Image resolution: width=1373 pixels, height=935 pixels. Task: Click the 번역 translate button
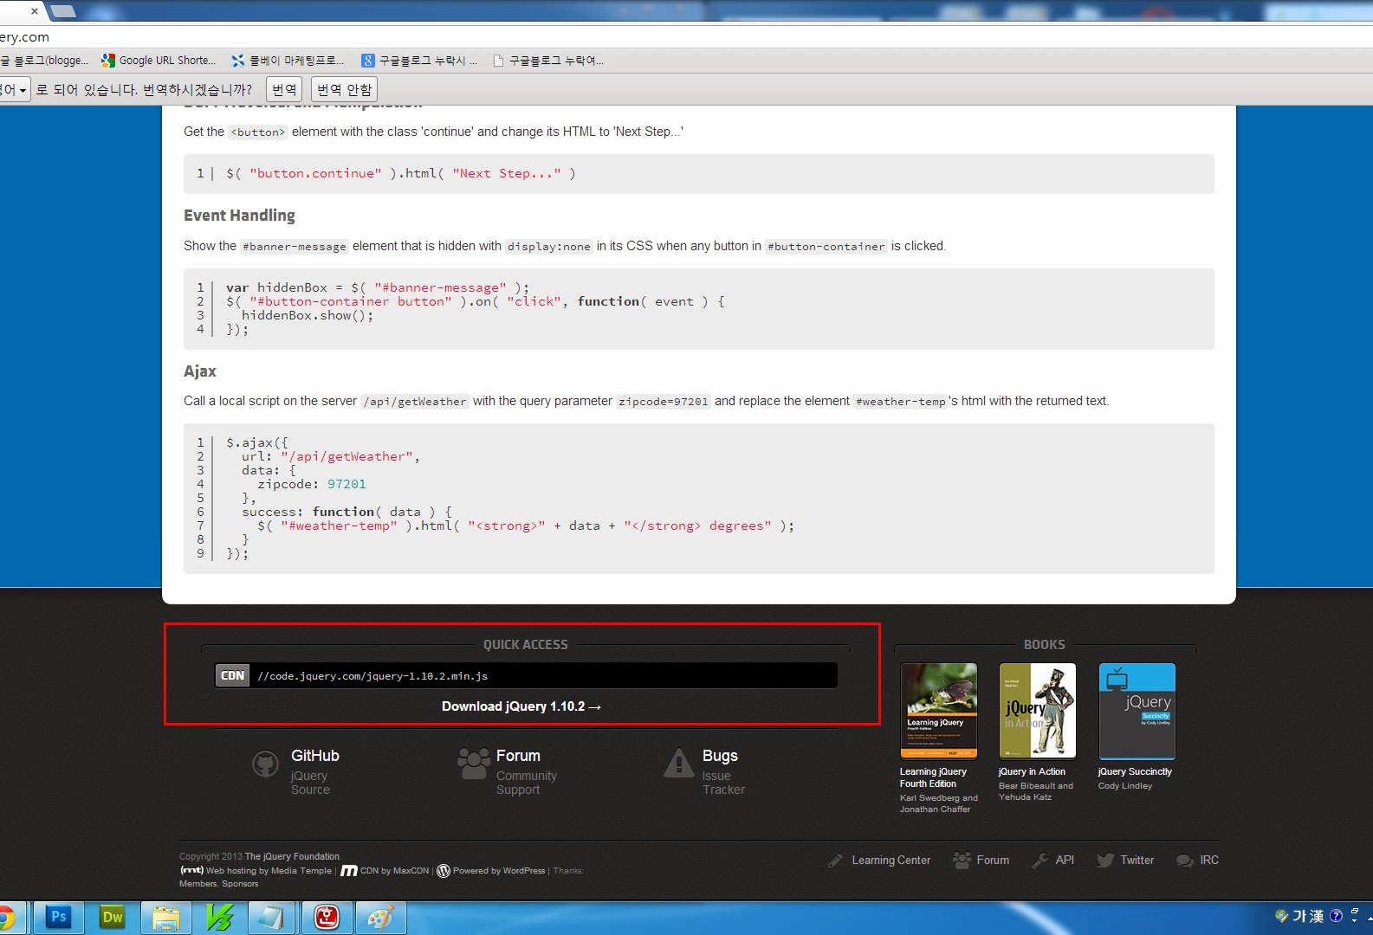tap(284, 89)
